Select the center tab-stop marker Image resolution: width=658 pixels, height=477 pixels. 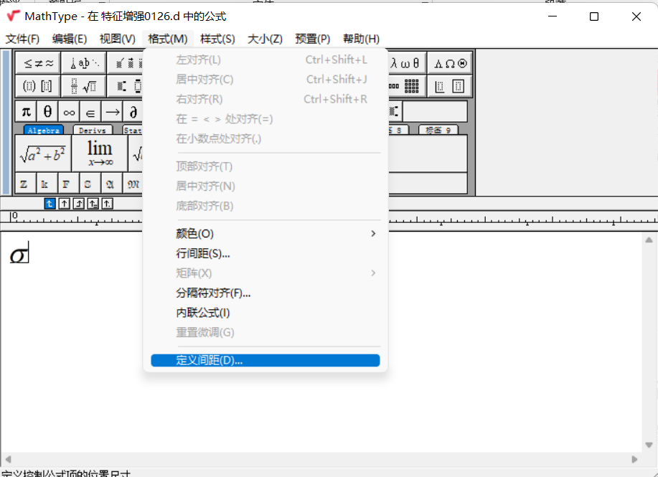click(x=64, y=204)
